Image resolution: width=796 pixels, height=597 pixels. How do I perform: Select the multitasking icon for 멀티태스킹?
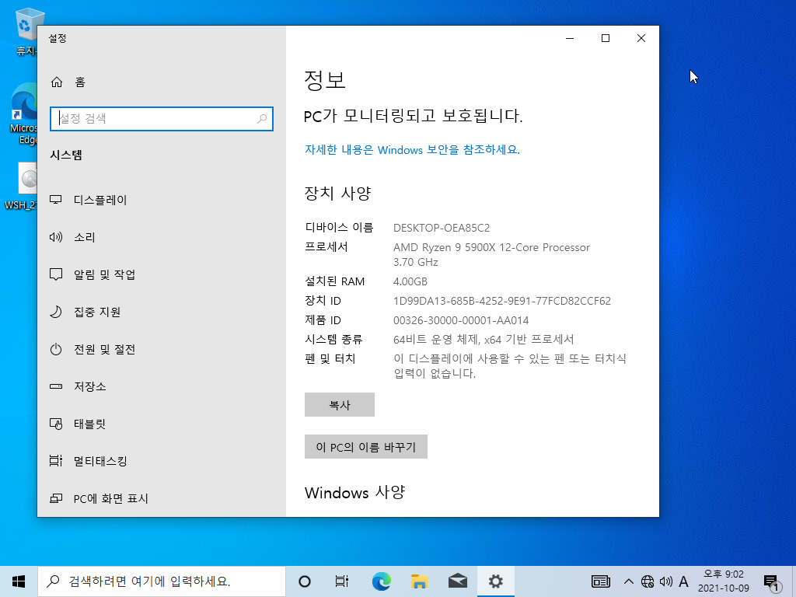pos(56,461)
